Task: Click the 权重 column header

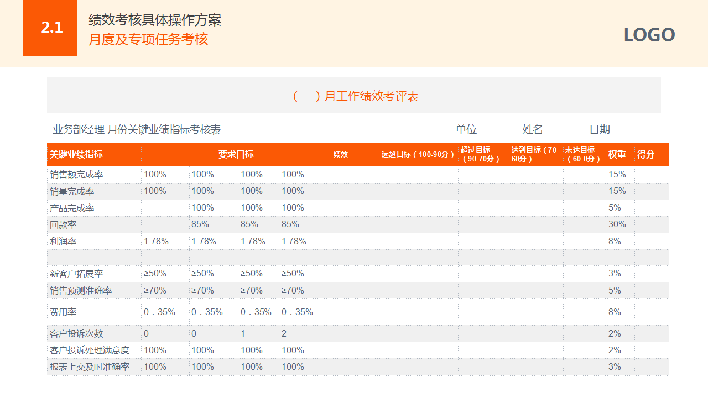Action: pos(618,154)
